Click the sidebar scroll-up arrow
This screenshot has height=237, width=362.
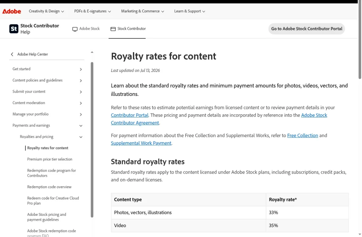tap(92, 52)
